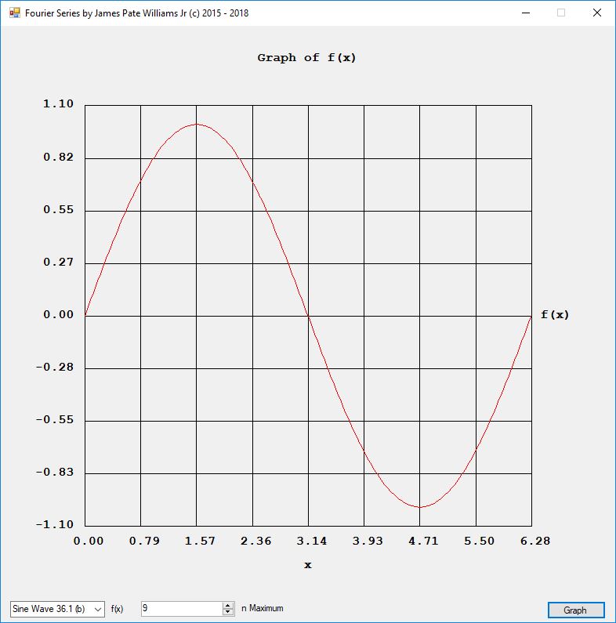Image resolution: width=616 pixels, height=623 pixels.
Task: Click the x-axis value 4.71
Action: 423,542
